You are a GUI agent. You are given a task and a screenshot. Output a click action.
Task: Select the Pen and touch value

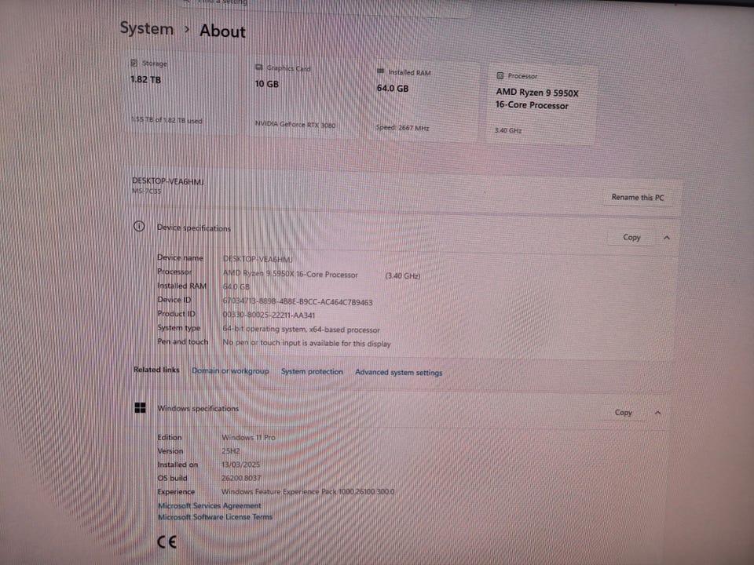(x=306, y=344)
